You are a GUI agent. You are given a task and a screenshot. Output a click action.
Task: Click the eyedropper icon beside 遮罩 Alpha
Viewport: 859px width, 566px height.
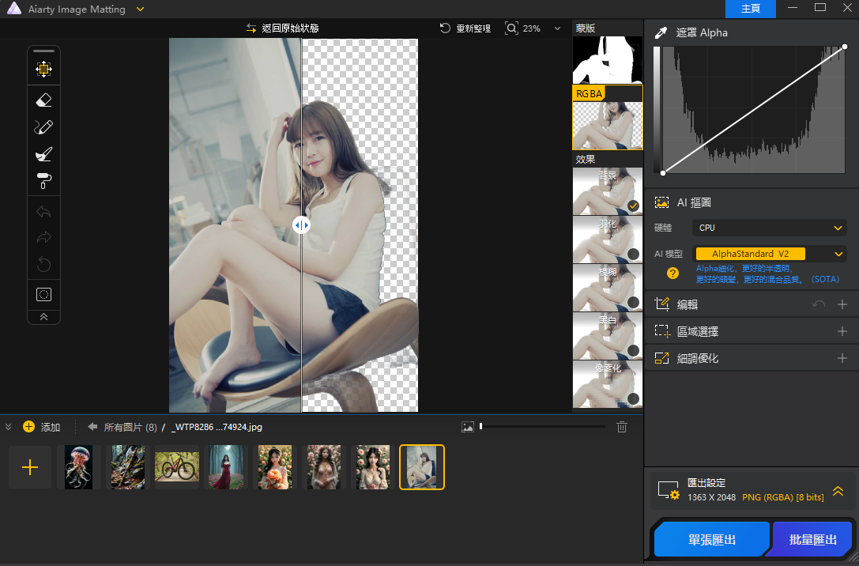pos(661,32)
